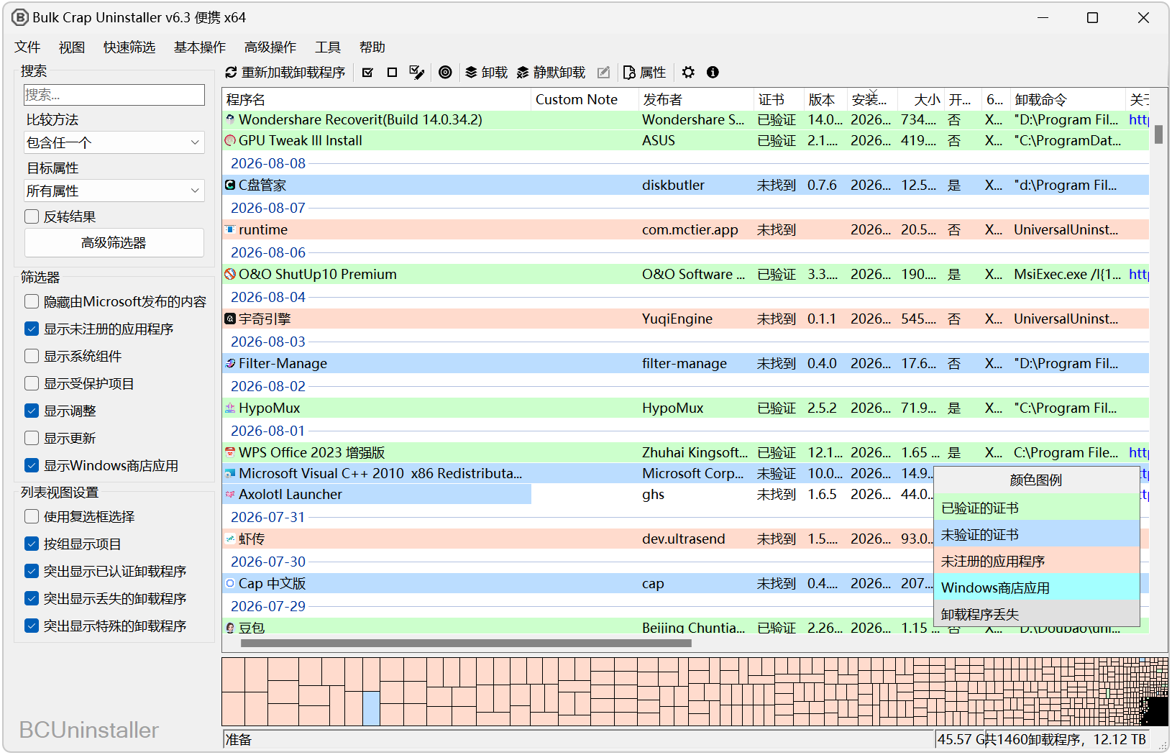Open settings with the gear icon
Screen dimensions: 1172x755
[x=688, y=73]
